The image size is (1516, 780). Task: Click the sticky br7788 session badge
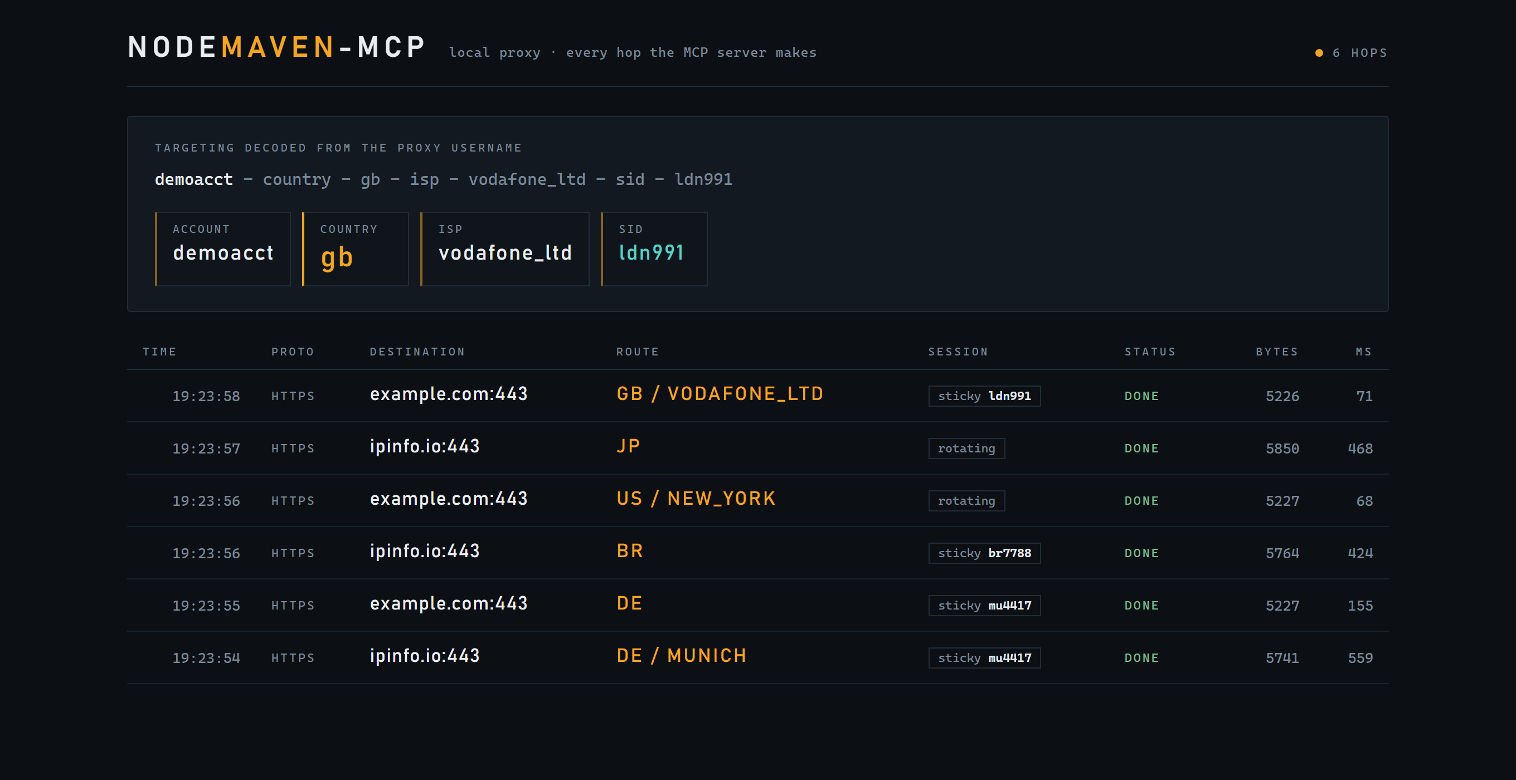(x=985, y=553)
